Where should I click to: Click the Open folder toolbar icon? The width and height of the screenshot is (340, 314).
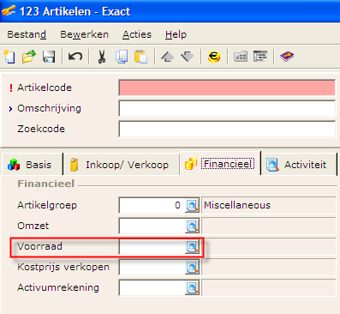(29, 57)
